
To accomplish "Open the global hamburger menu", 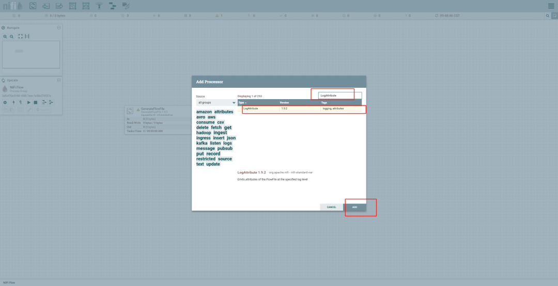I will (x=551, y=6).
